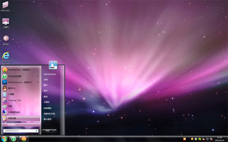Launch Snipping Tool from Start menu

pyautogui.click(x=21, y=100)
